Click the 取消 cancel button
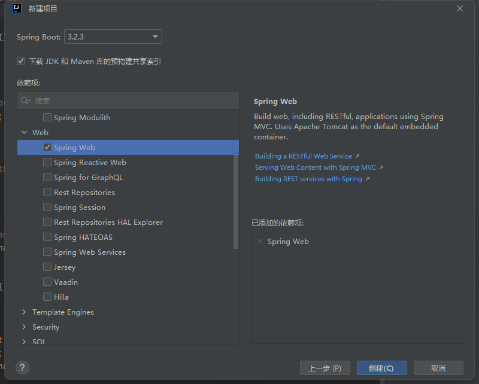The height and width of the screenshot is (384, 479). point(438,368)
